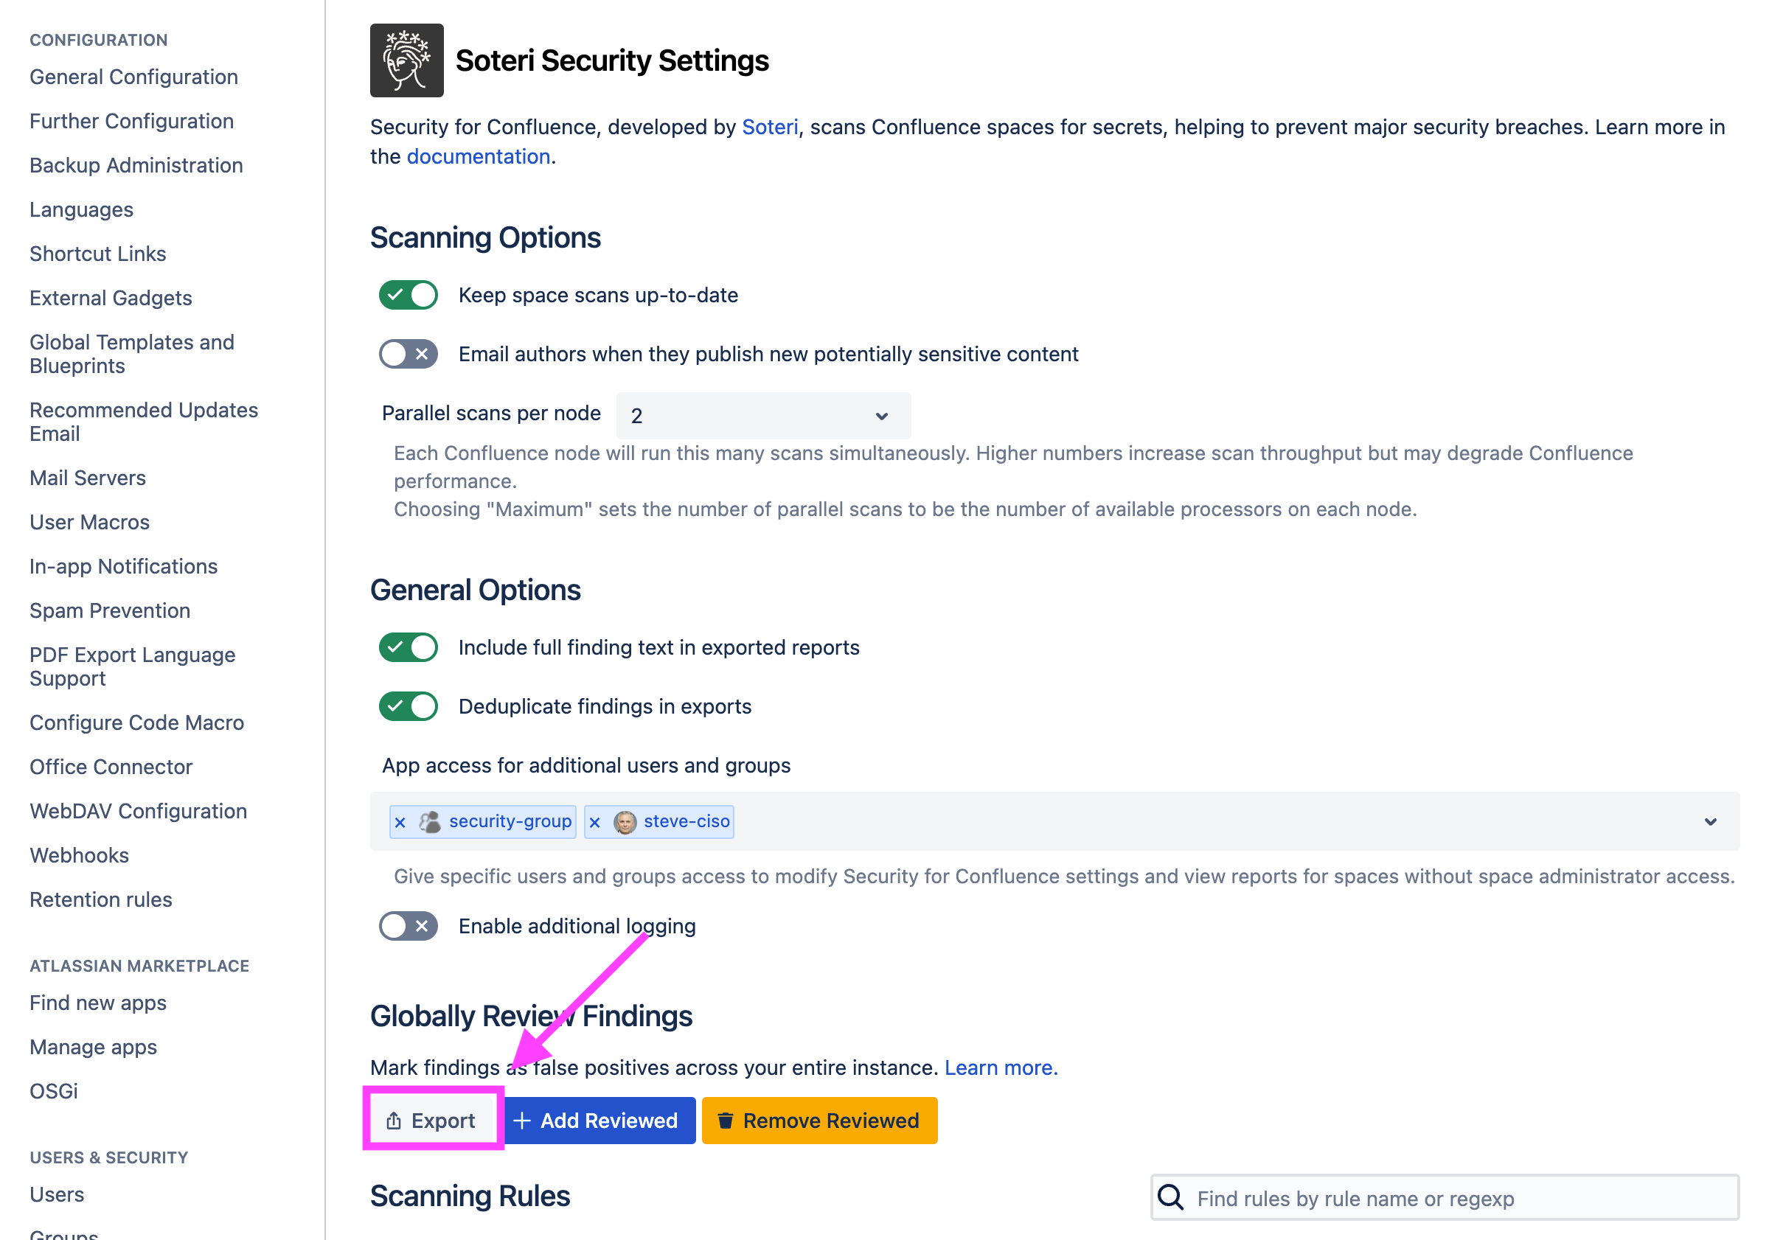Click the upload icon inside the Export button
Screen dimensions: 1769x1240
(395, 1121)
